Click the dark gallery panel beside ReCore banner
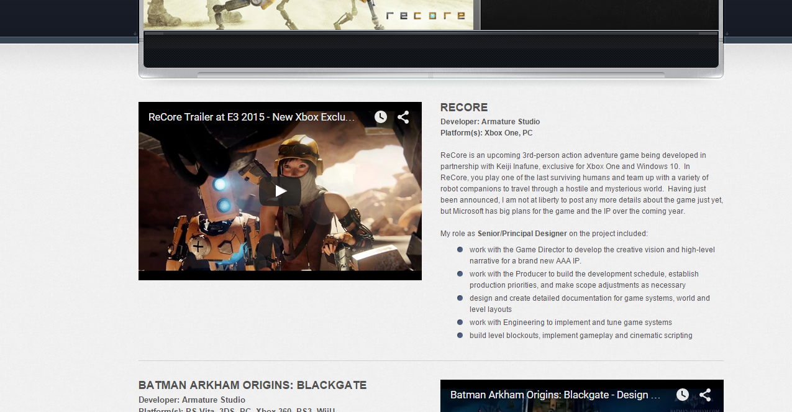The height and width of the screenshot is (412, 792). [599, 15]
